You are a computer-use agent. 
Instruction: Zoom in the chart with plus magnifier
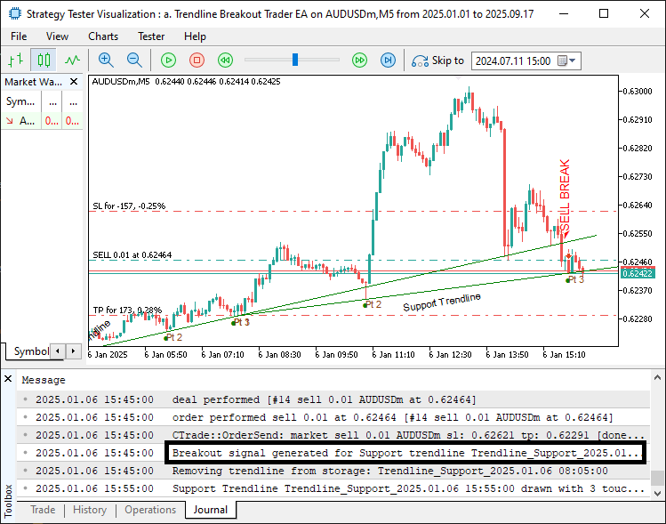click(106, 60)
